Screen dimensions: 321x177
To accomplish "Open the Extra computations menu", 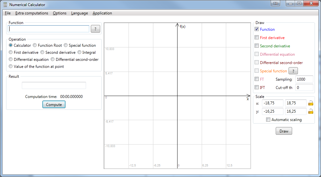I will pos(31,13).
